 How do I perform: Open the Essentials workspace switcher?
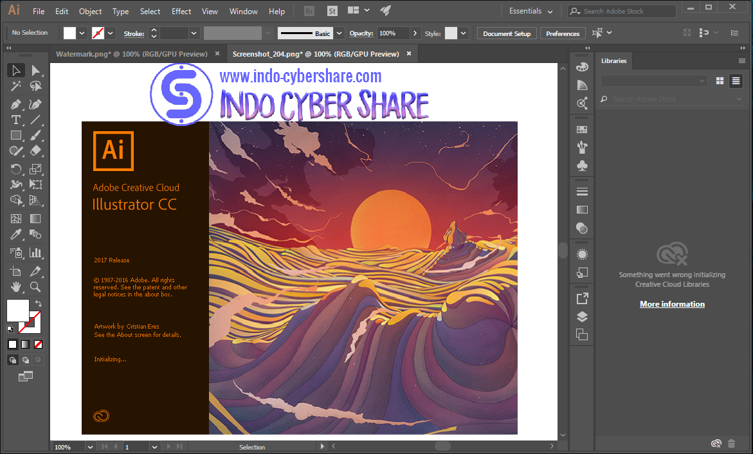click(x=530, y=11)
